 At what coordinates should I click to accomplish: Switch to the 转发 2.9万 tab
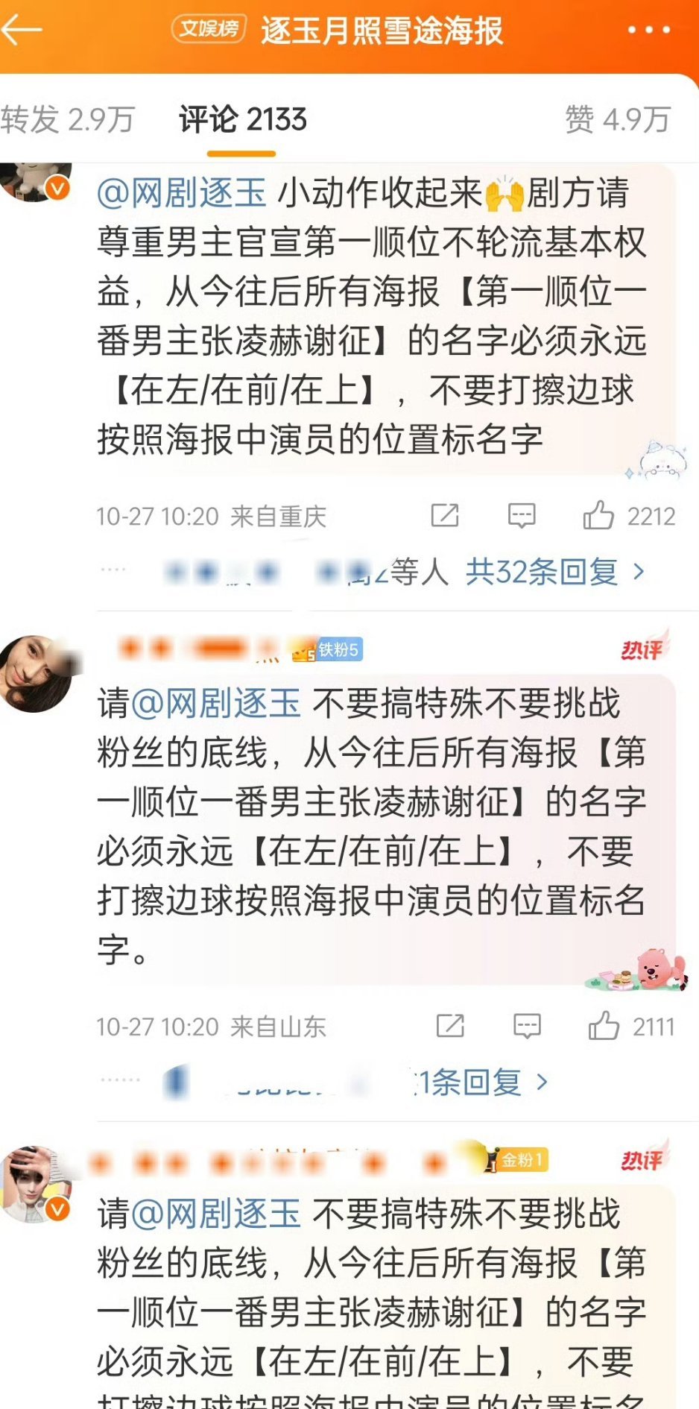(68, 119)
